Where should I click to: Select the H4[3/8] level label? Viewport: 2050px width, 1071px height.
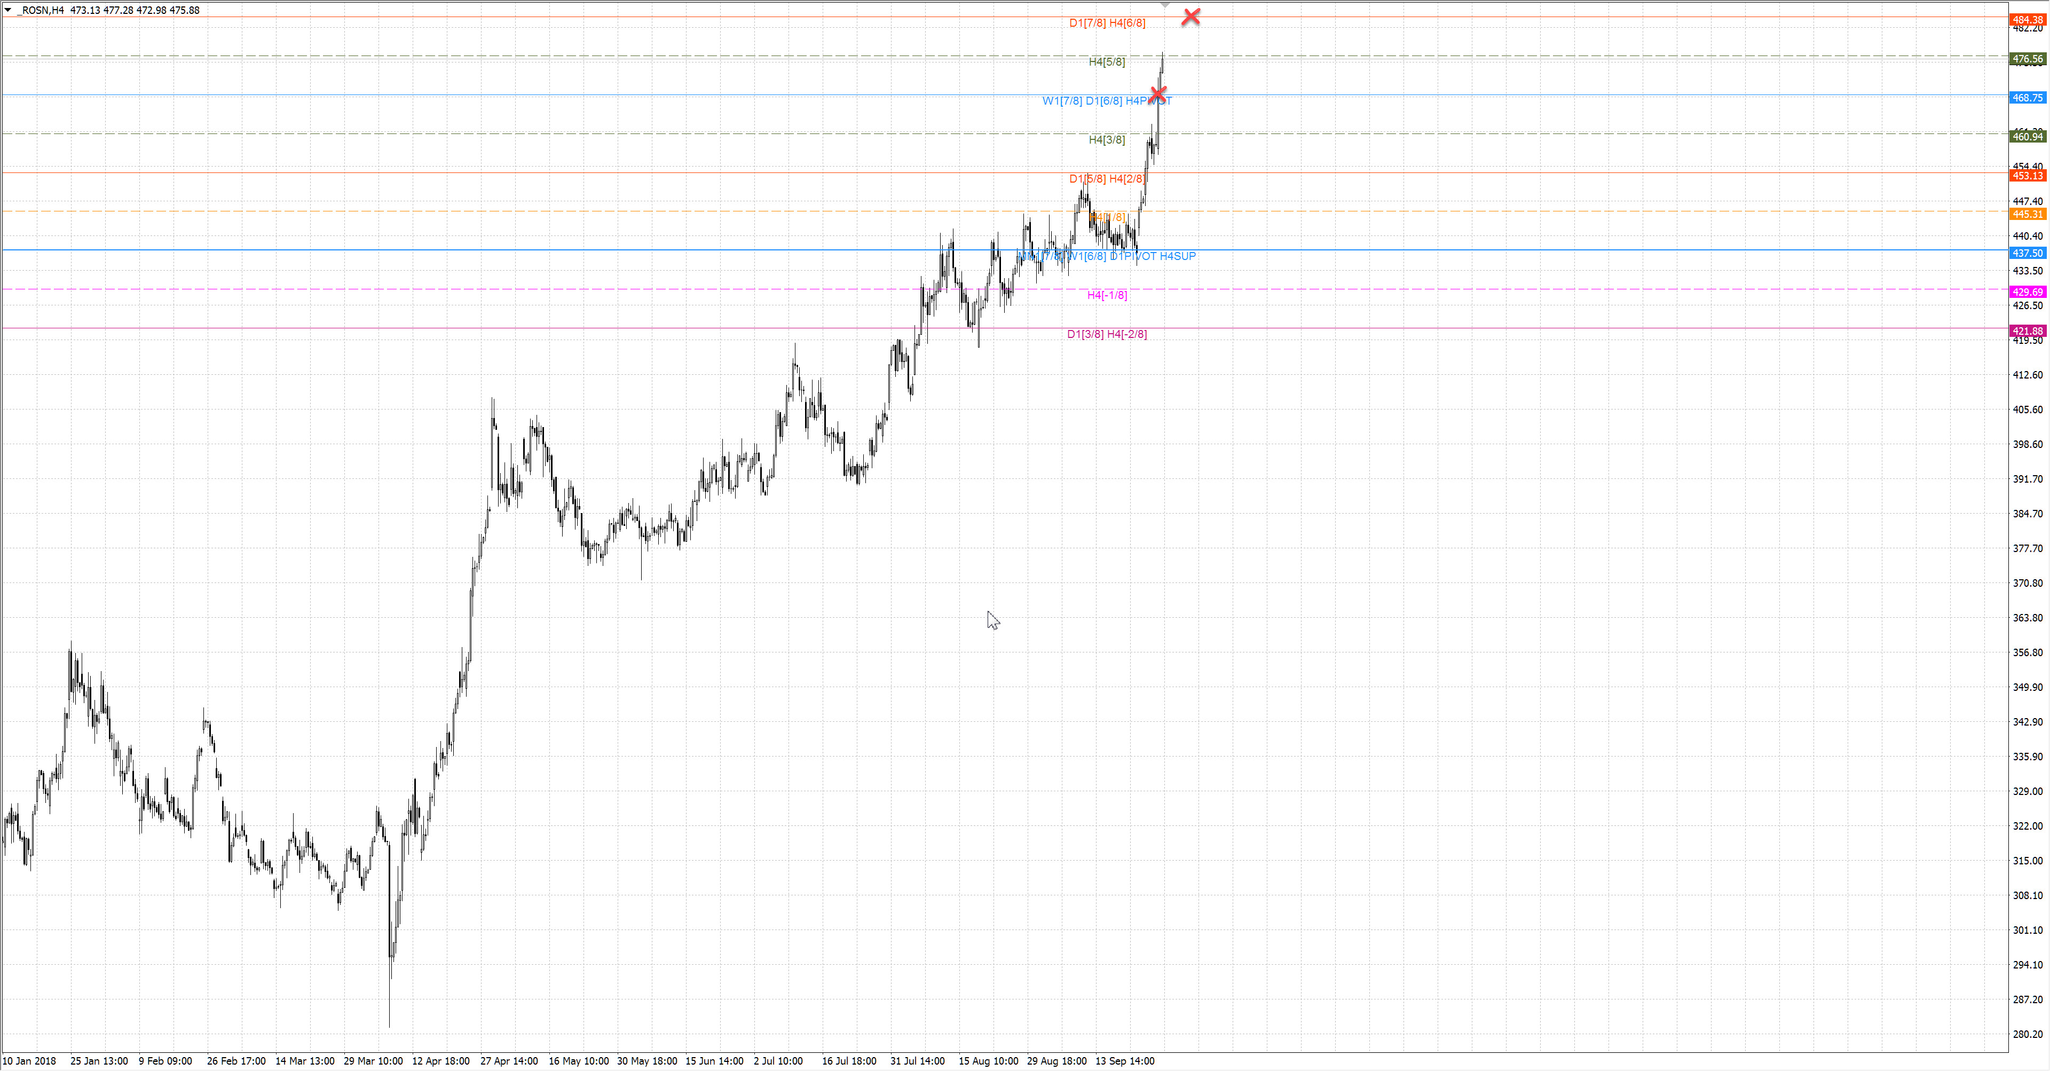[x=1106, y=140]
